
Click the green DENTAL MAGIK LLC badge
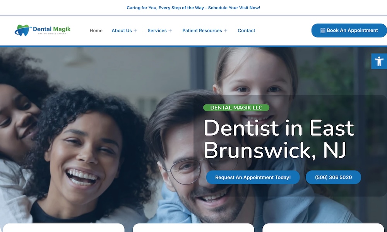(x=236, y=108)
